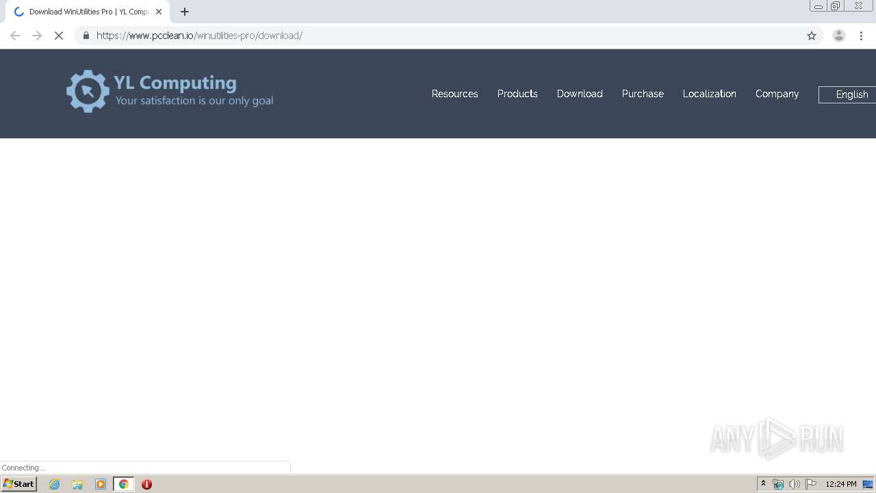Open the Download menu item
Viewport: 876px width, 493px height.
click(580, 94)
